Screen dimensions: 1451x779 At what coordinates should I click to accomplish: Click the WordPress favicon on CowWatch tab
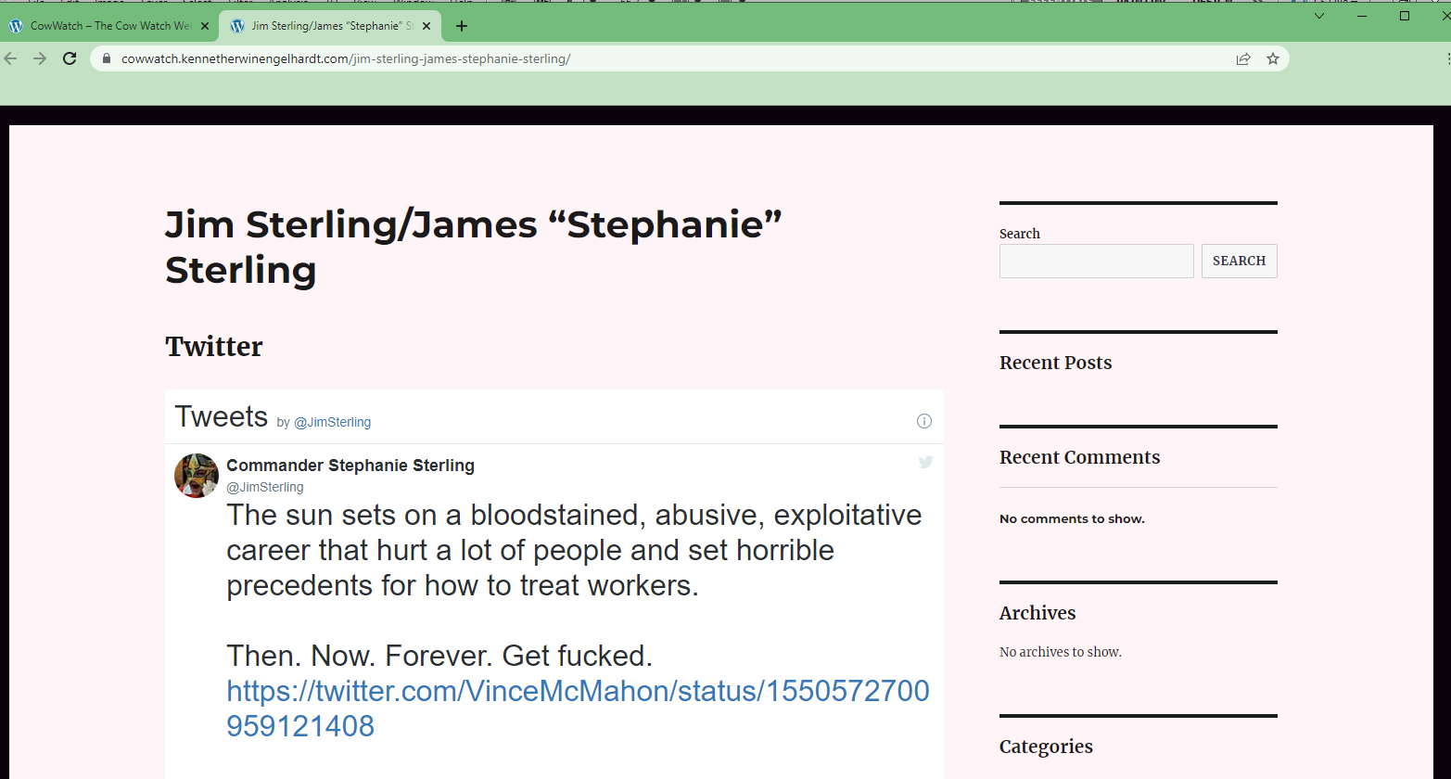point(16,26)
